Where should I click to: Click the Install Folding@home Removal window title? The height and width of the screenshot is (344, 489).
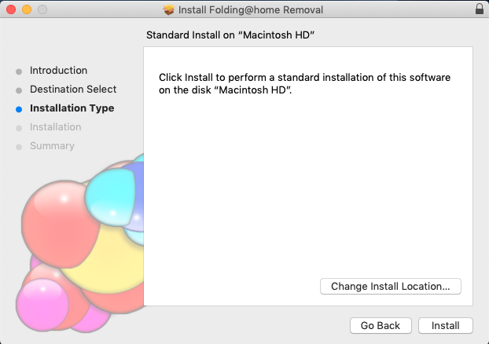tap(251, 9)
